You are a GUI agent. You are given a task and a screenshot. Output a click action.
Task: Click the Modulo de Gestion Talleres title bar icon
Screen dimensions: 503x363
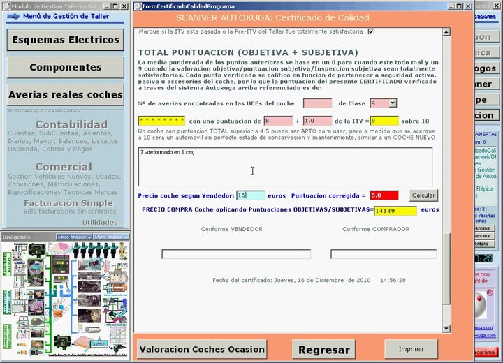(7, 6)
